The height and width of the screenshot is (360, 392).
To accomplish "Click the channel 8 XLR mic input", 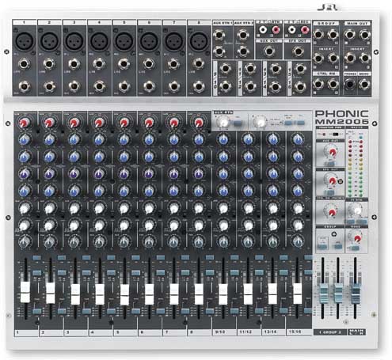I will 199,41.
